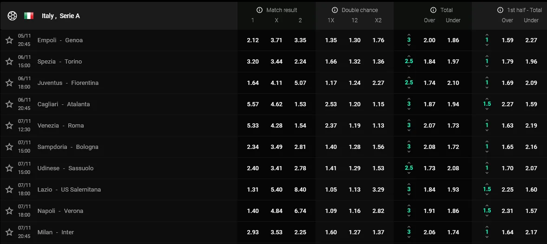This screenshot has width=547, height=244.
Task: Select Juventus win odds 1.64
Action: click(x=253, y=83)
